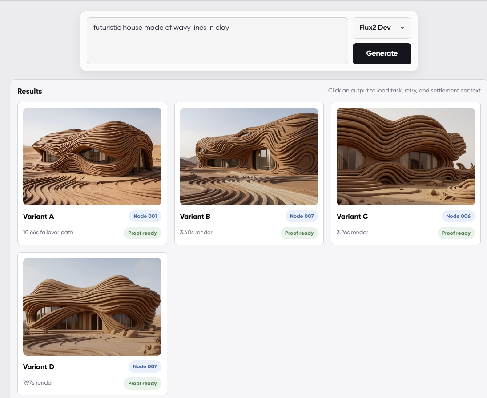Image resolution: width=487 pixels, height=398 pixels.
Task: Click the dropdown arrow beside Flux2 Dev
Action: click(x=402, y=28)
